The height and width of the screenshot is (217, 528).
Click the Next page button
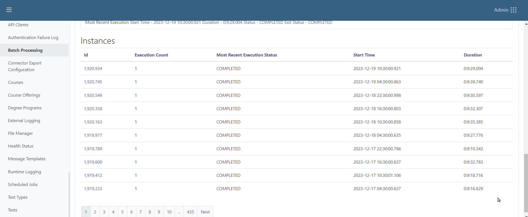pos(205,212)
